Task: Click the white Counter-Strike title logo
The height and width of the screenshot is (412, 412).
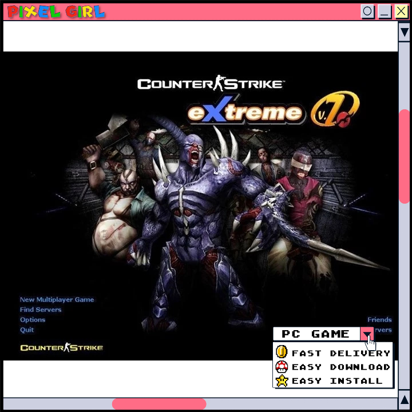Action: click(x=211, y=84)
